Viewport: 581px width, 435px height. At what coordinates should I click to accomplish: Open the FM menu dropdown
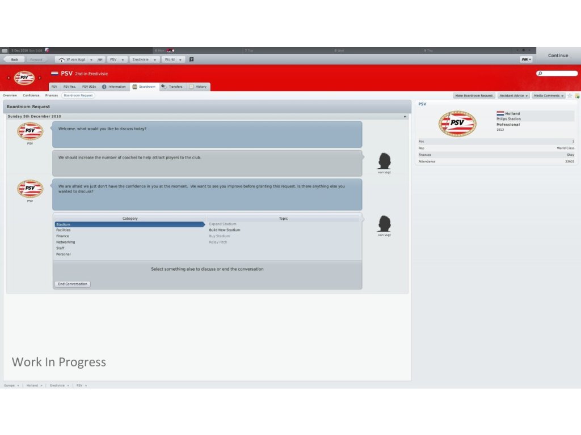coord(526,59)
